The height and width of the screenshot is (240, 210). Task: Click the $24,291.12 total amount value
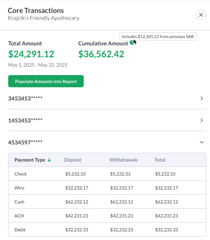point(31,54)
